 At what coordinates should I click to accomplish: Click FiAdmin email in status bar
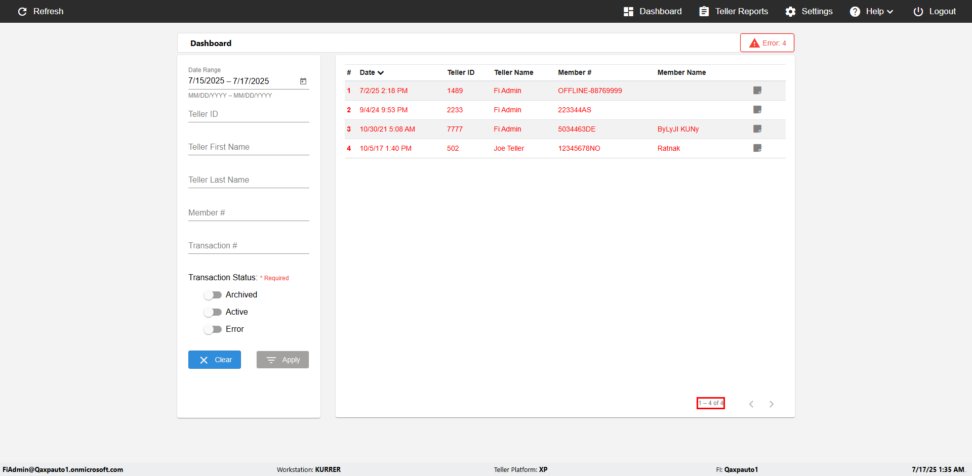[x=63, y=469]
